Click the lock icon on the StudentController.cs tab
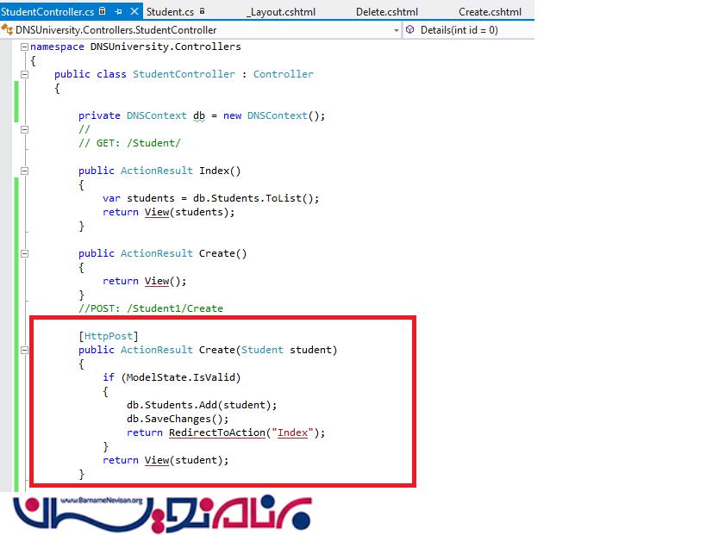This screenshot has height=535, width=706. [x=103, y=12]
